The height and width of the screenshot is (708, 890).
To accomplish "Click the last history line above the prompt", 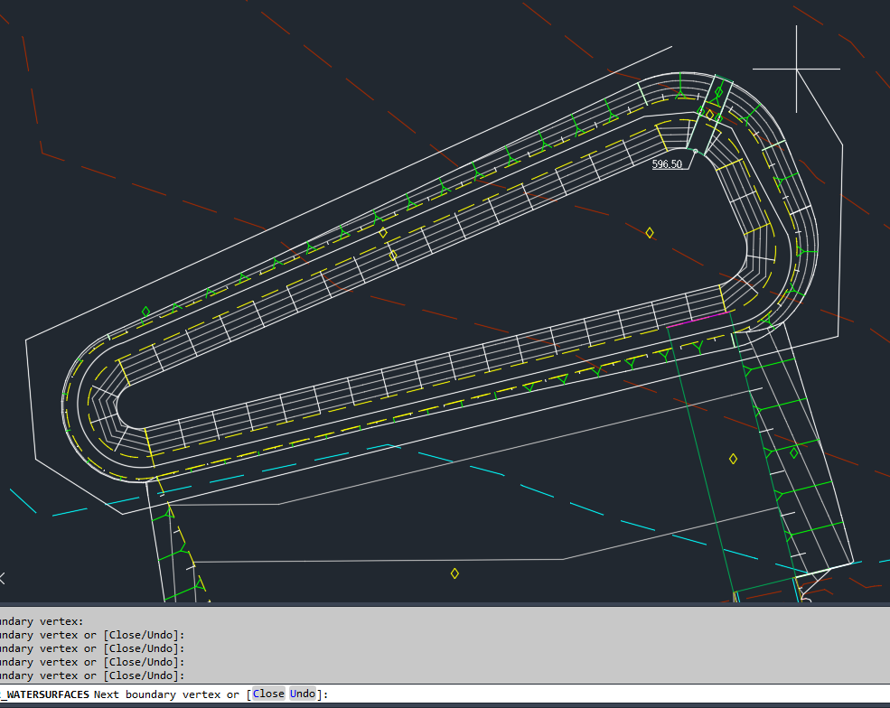I will [x=90, y=675].
